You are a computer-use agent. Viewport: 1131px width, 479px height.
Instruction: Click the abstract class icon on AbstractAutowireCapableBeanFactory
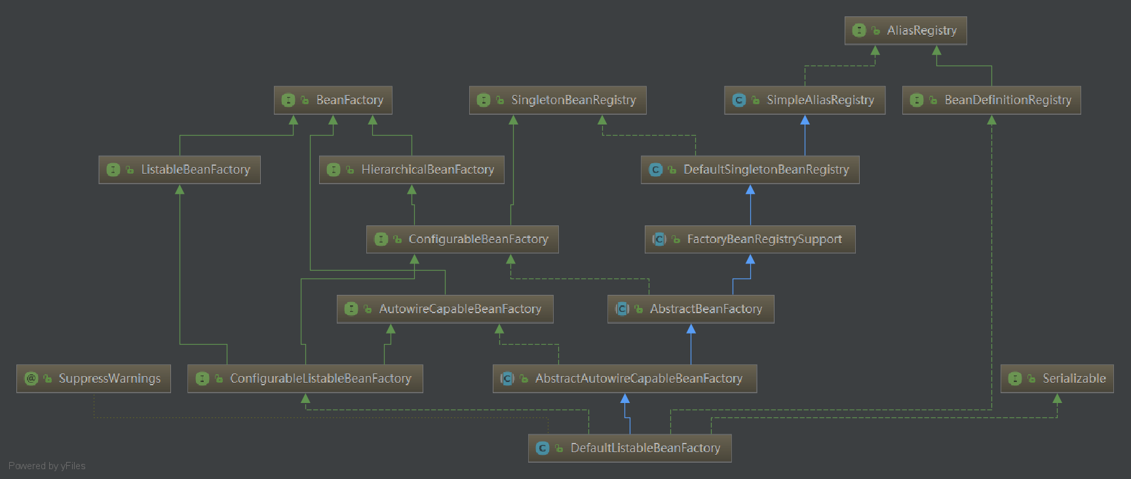[507, 378]
